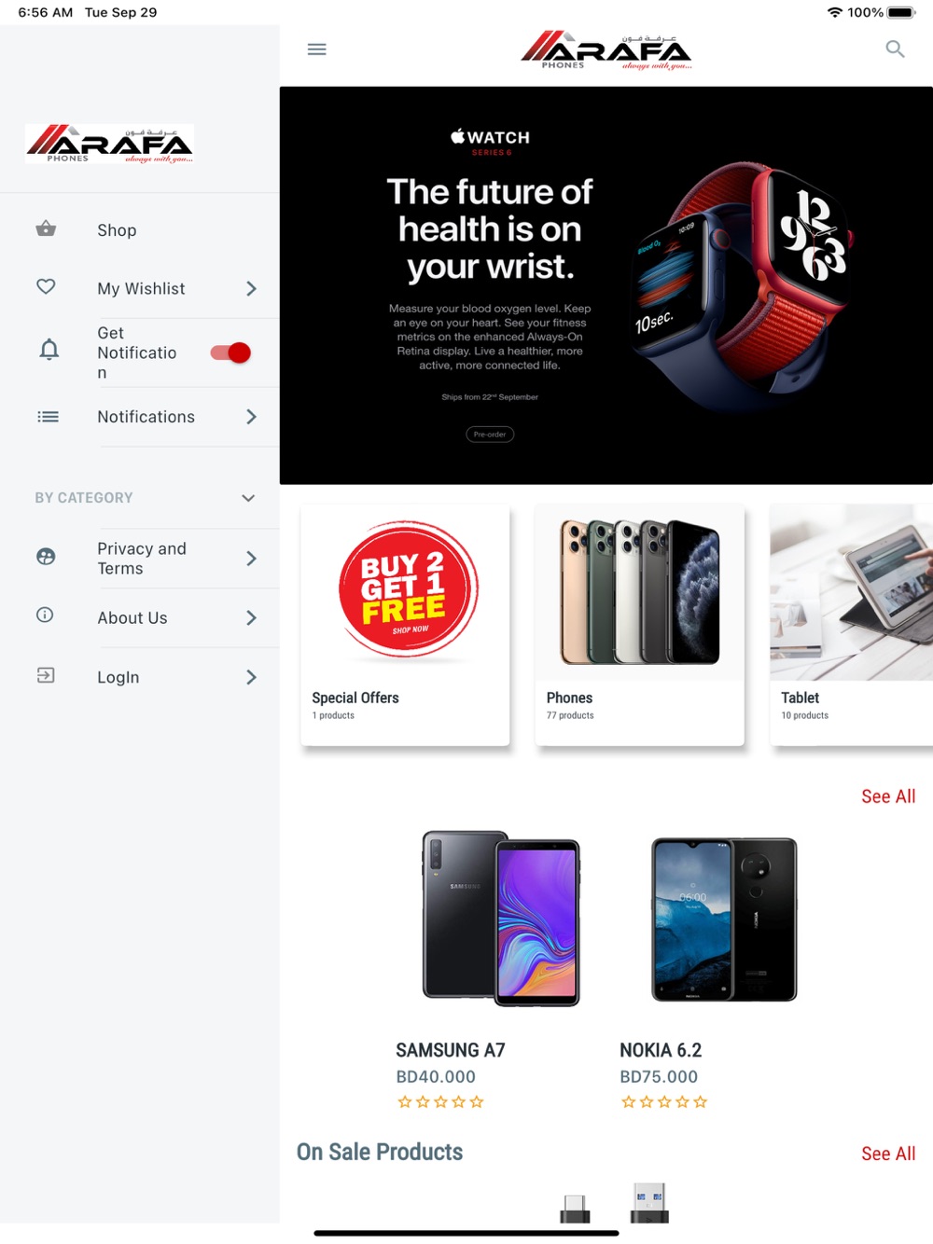Click the Pre-order button on banner
933x1244 pixels.
(x=490, y=435)
